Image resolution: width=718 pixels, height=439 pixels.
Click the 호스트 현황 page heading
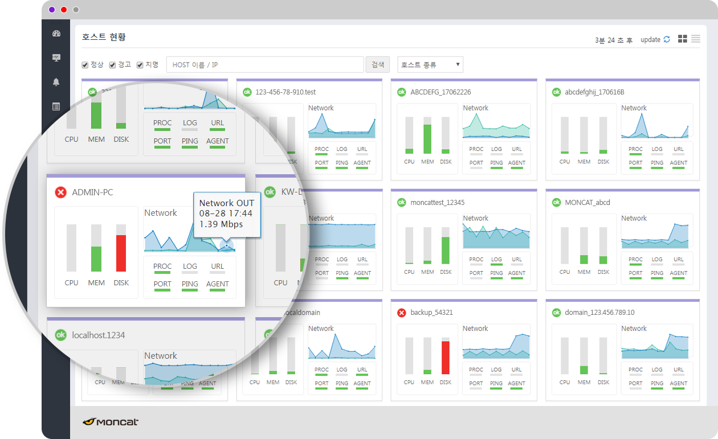click(104, 37)
